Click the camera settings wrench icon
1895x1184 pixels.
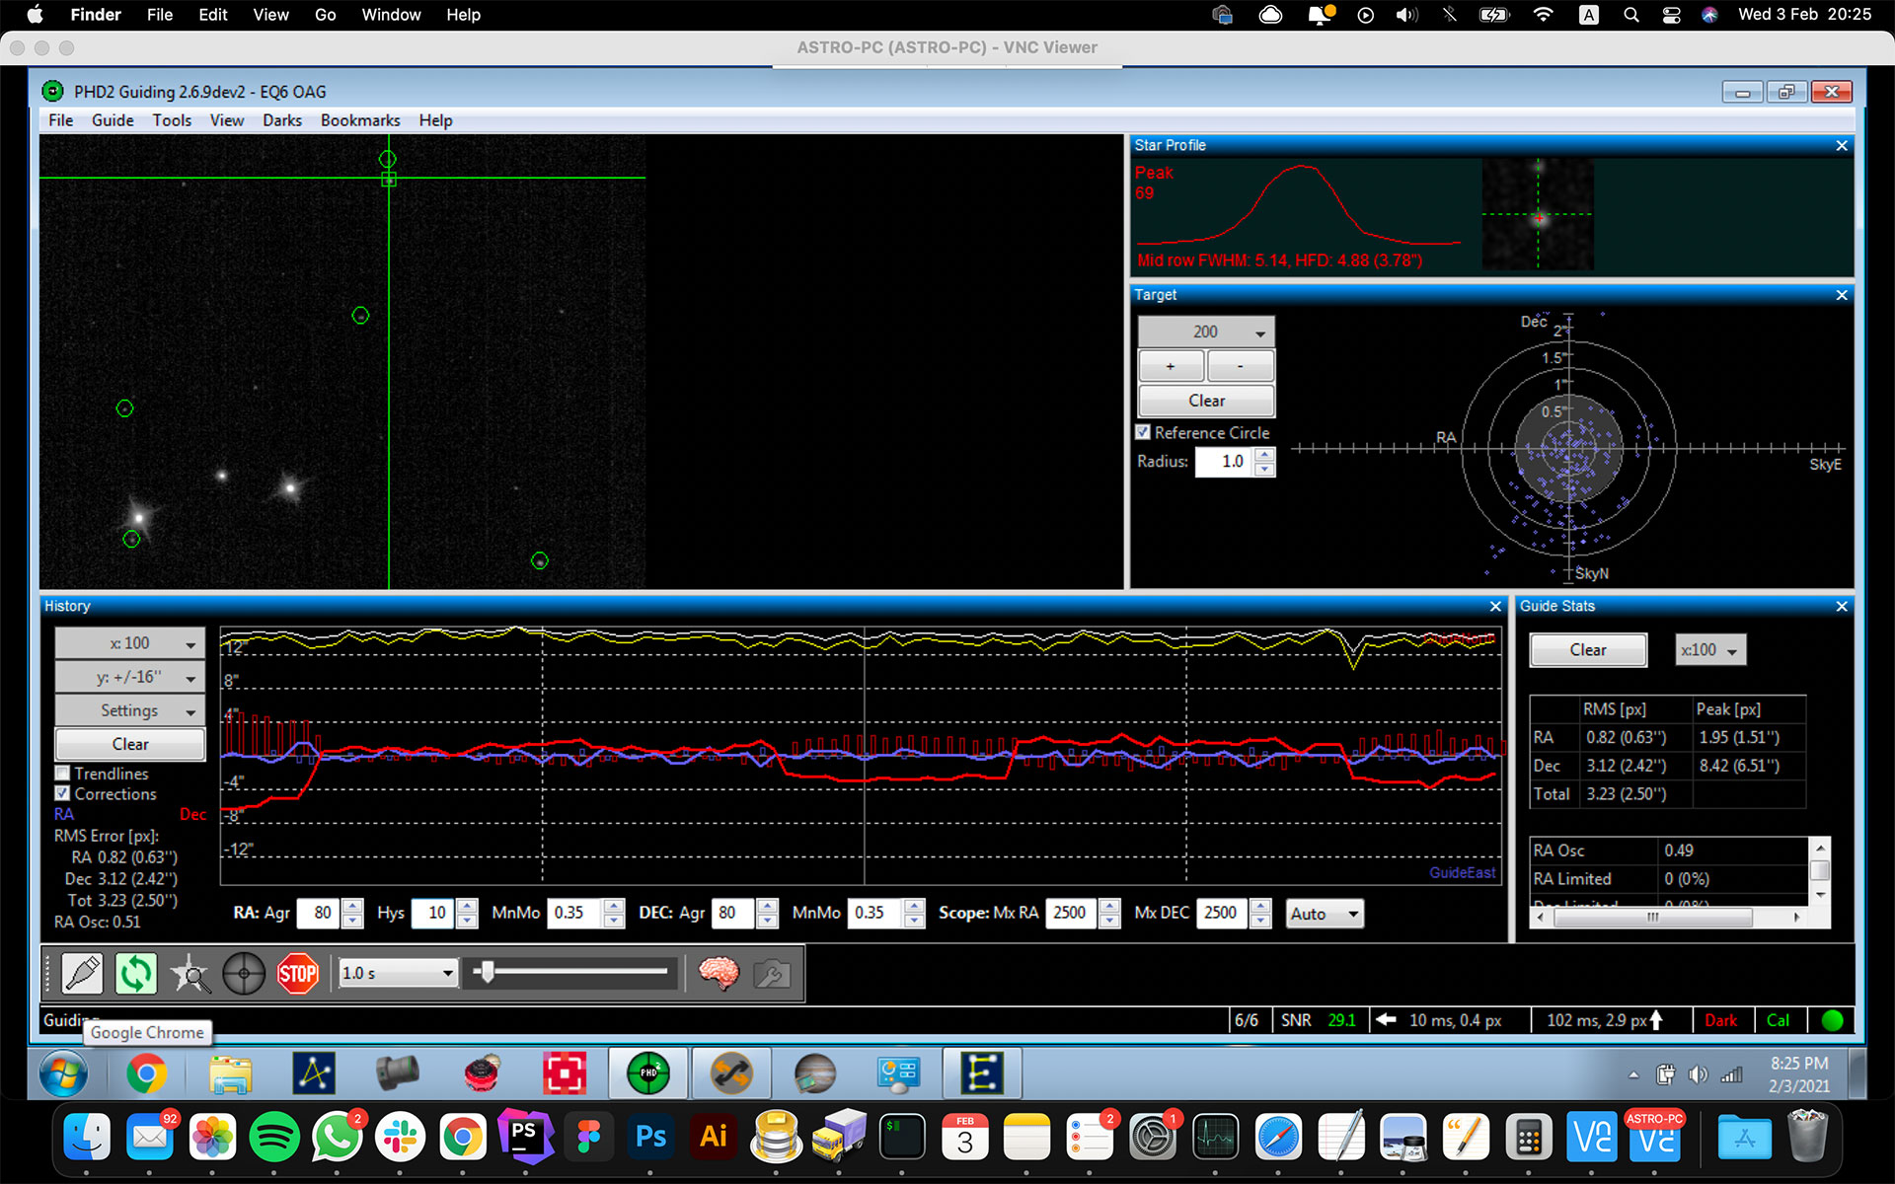pos(772,974)
